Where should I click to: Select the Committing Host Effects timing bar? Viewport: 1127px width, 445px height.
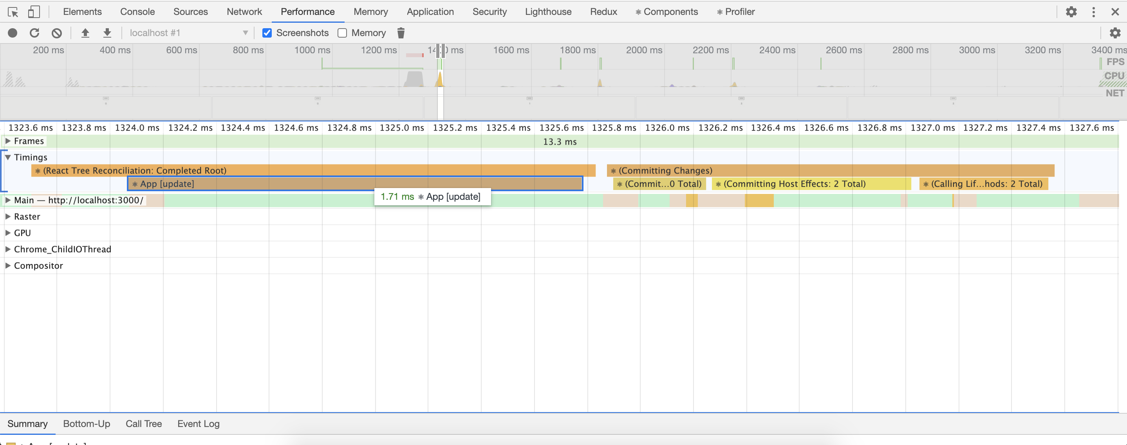pyautogui.click(x=811, y=184)
